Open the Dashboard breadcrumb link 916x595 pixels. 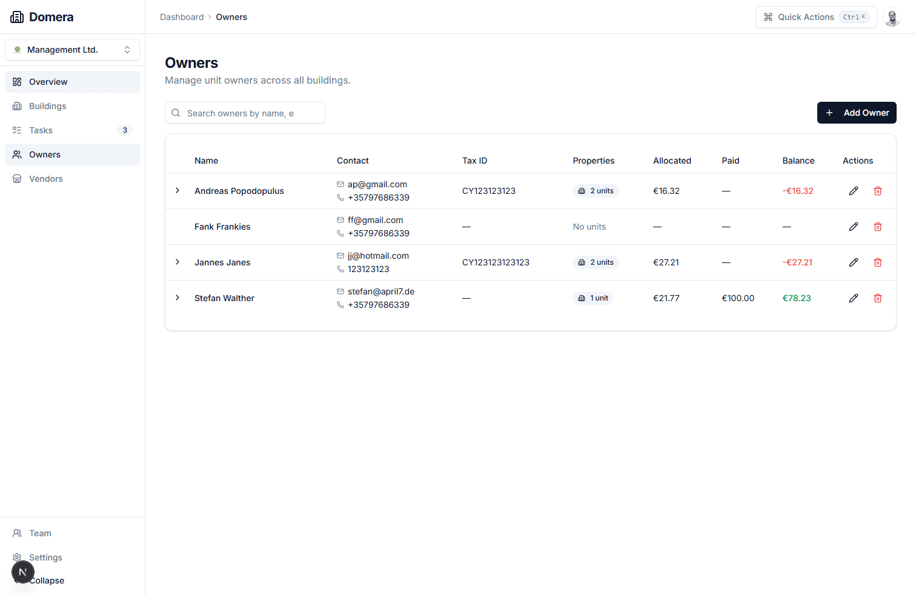(182, 16)
